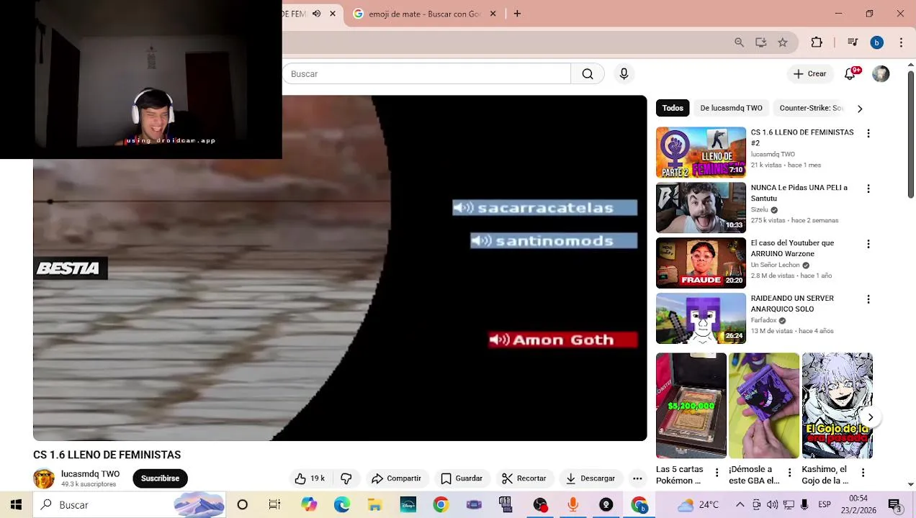Open Microsoft Edge from the taskbar
This screenshot has height=518, width=916.
click(342, 505)
